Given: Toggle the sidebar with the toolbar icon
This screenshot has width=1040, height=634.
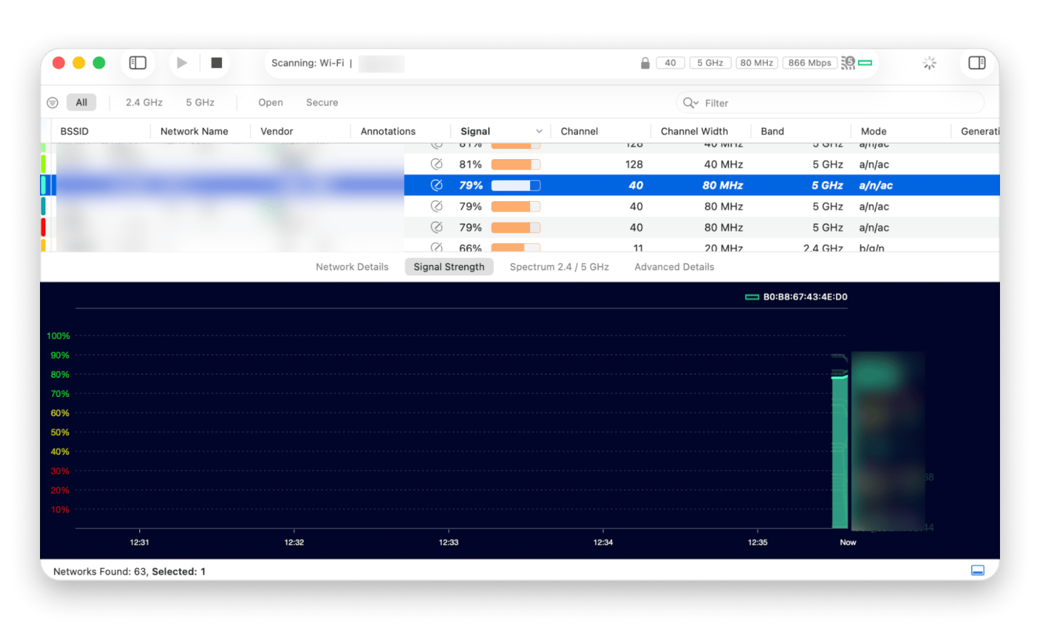Looking at the screenshot, I should [137, 62].
